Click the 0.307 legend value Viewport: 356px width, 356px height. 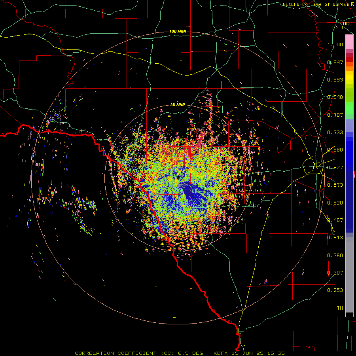335,273
